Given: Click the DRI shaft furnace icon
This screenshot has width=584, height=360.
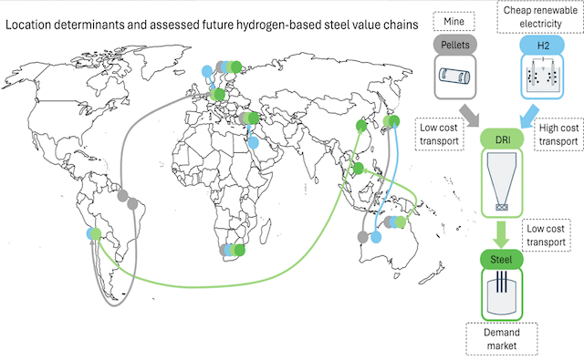Looking at the screenshot, I should point(502,182).
